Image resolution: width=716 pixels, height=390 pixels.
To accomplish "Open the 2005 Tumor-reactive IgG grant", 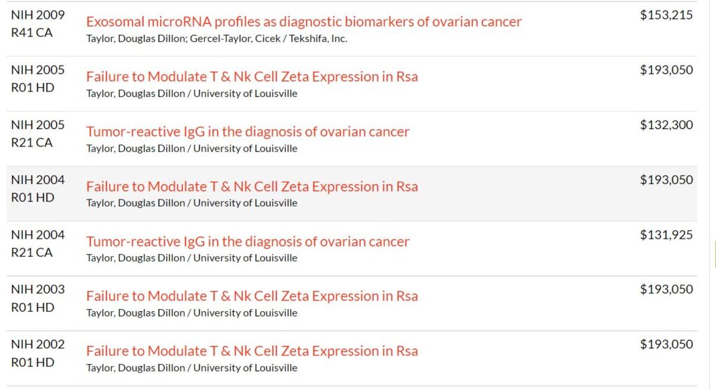I will (x=248, y=131).
